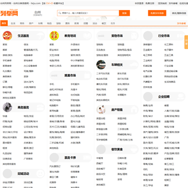188x188 pixels.
Task: Click the 修改/删除信息 button
Action: (x=179, y=13)
